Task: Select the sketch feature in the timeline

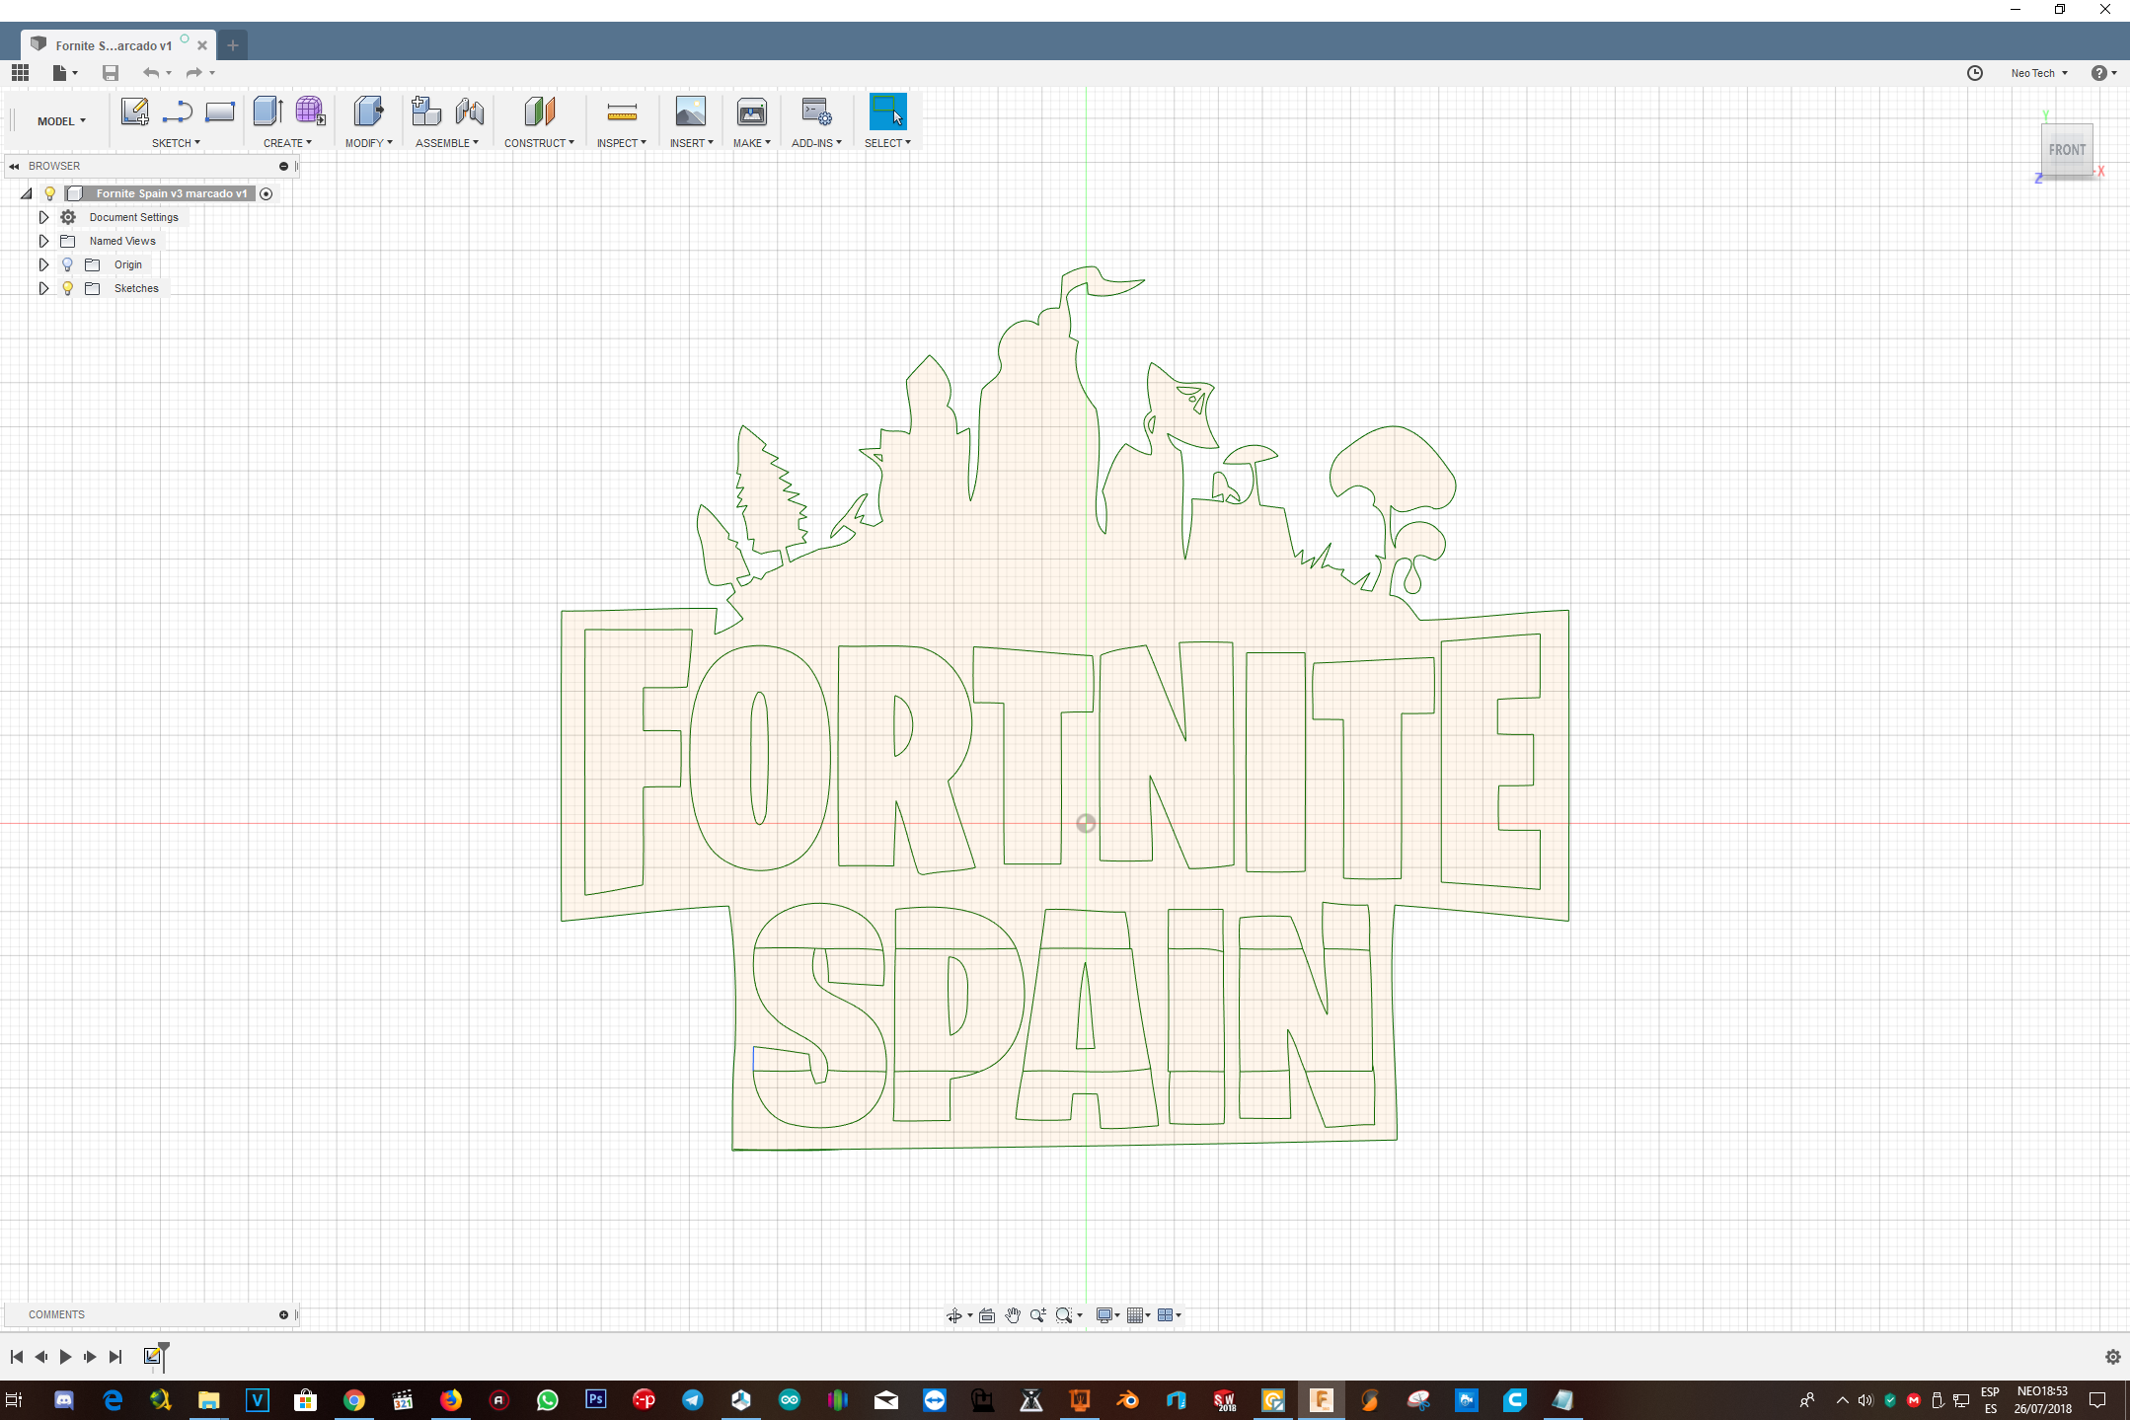Action: (152, 1356)
